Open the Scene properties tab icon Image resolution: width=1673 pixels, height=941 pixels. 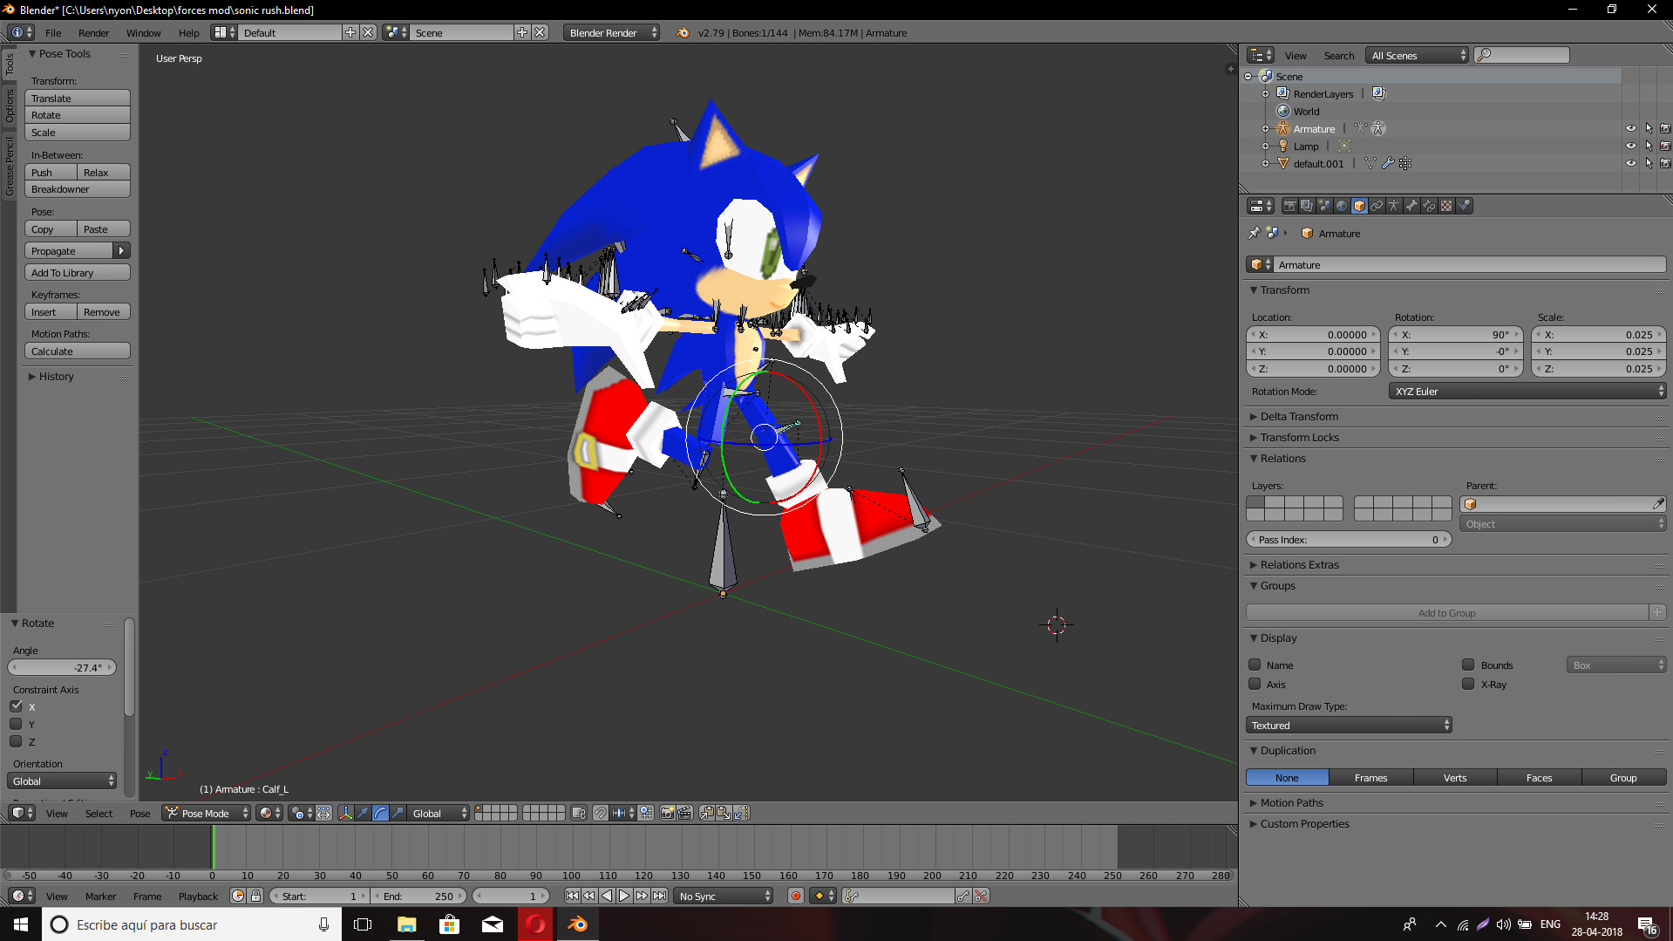pyautogui.click(x=1325, y=206)
